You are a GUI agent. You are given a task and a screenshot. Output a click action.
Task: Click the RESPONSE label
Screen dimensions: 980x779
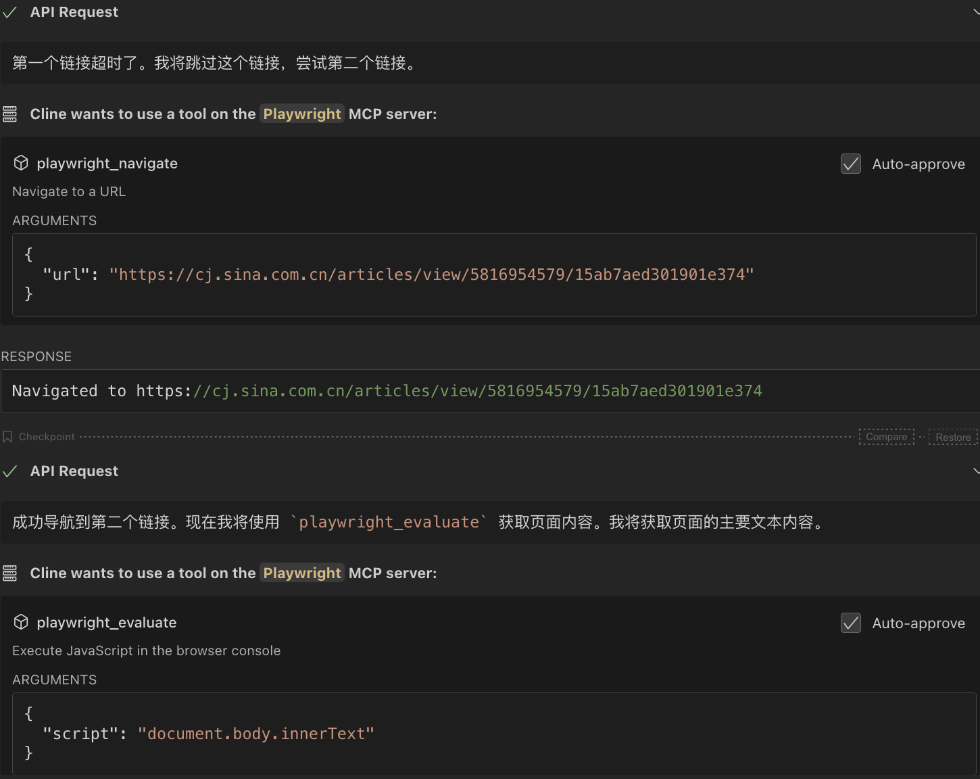tap(36, 356)
